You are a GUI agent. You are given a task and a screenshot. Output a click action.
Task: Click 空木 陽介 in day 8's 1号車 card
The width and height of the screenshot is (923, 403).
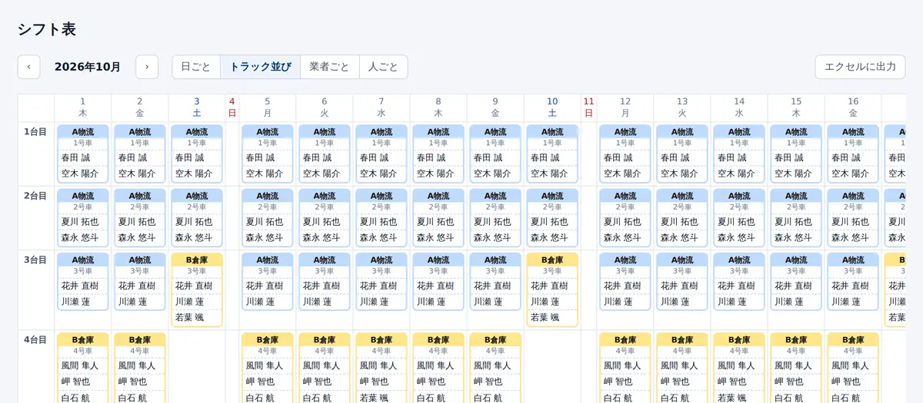click(x=435, y=173)
